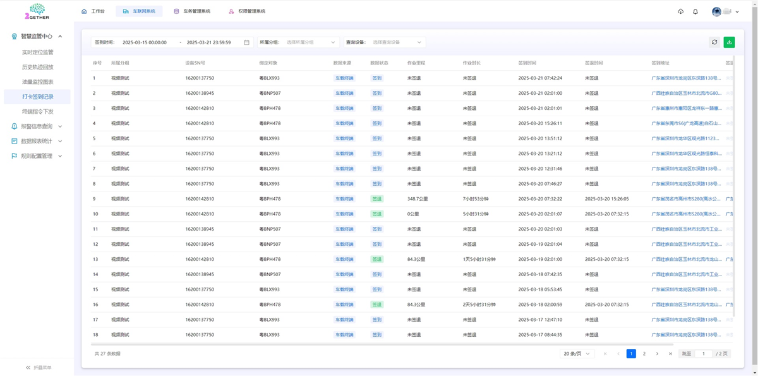Go to page 2
This screenshot has height=376, width=758.
click(x=644, y=354)
